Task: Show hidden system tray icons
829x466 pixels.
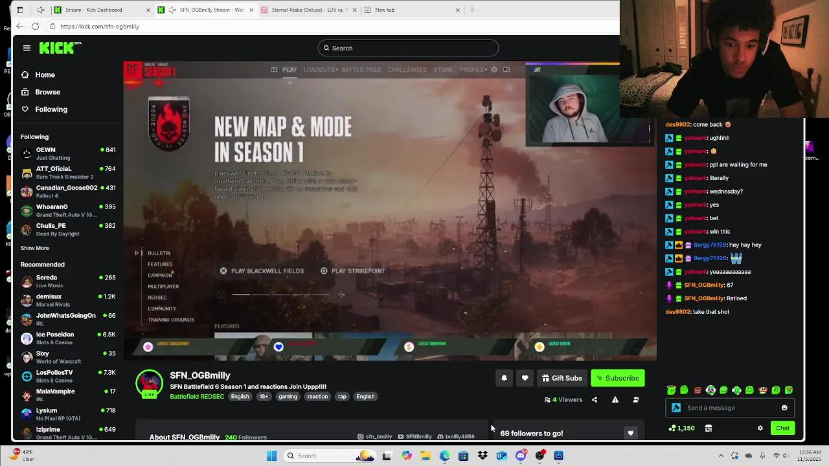Action: [x=721, y=456]
